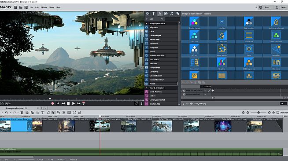Open the Share menu
Viewport: 288px width, 161px height.
click(x=52, y=7)
